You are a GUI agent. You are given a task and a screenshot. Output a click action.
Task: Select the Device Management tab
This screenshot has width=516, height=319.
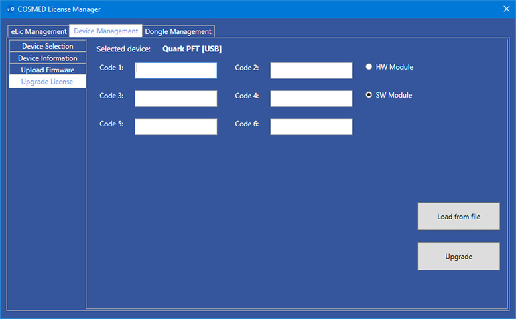(x=106, y=31)
